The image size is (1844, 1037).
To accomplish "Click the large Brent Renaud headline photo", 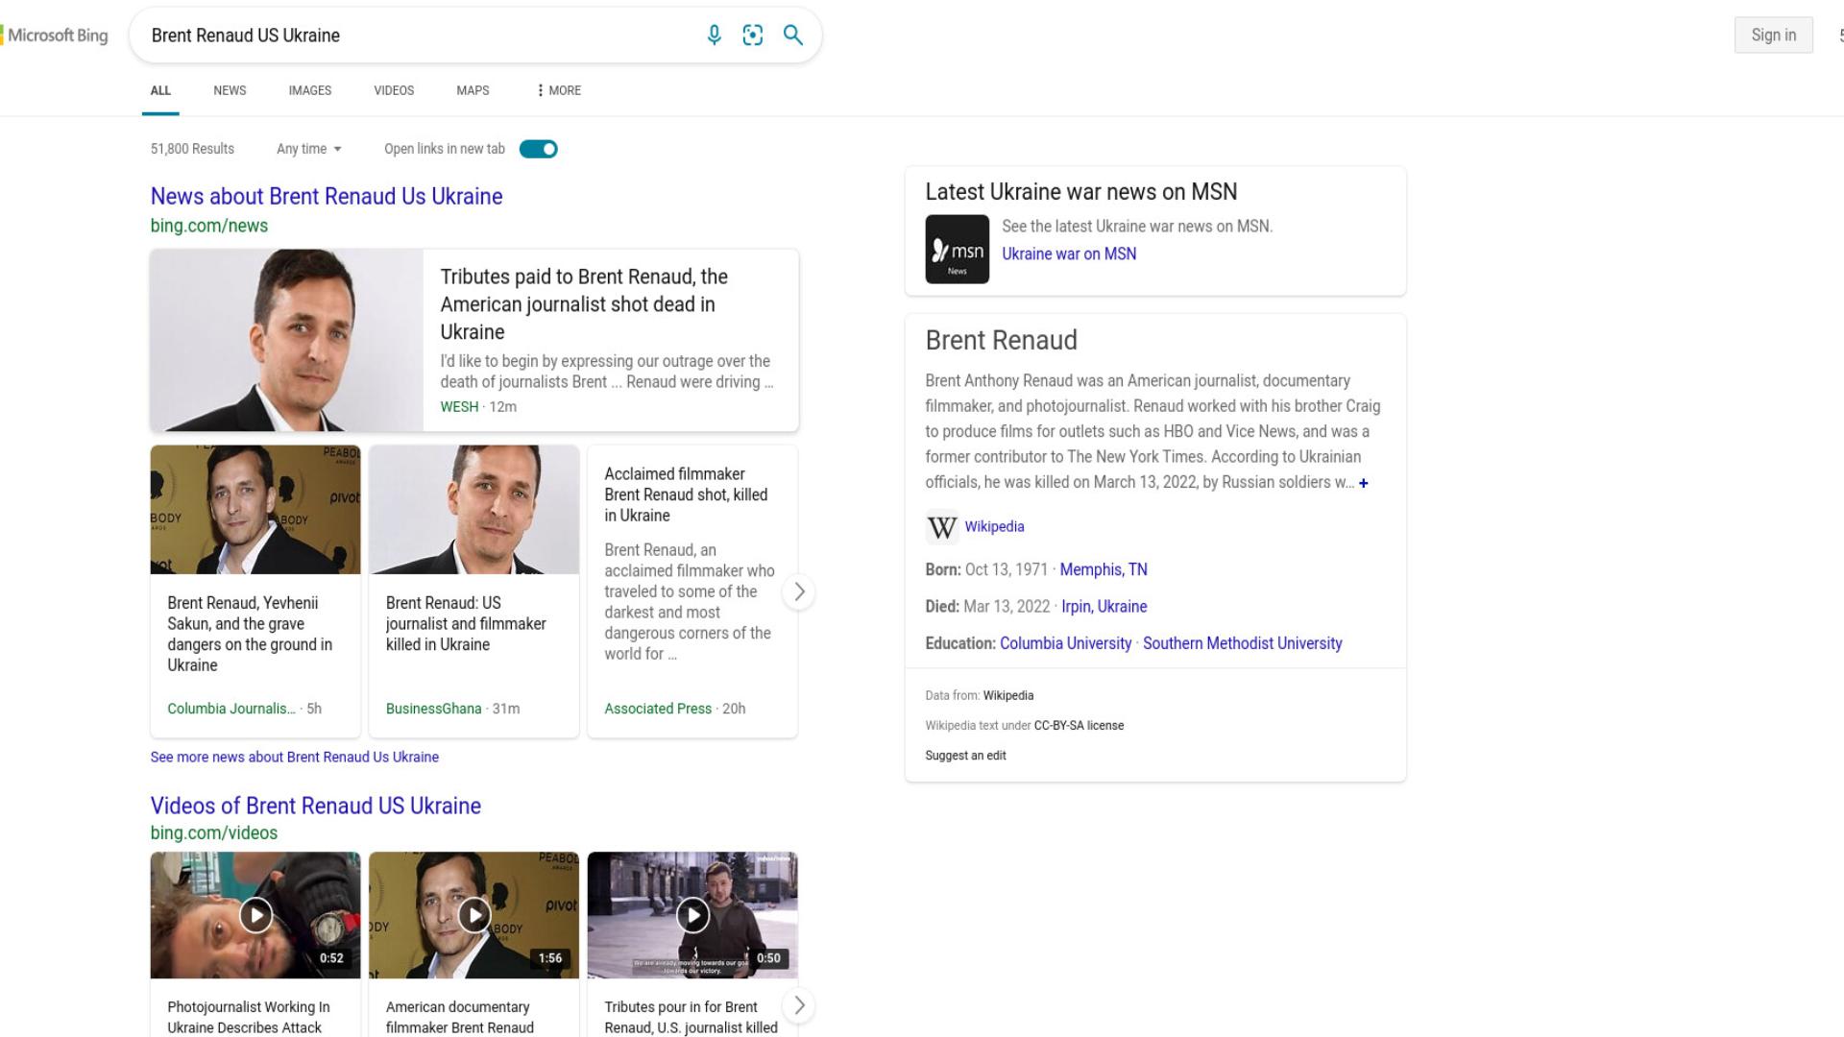I will [x=286, y=340].
